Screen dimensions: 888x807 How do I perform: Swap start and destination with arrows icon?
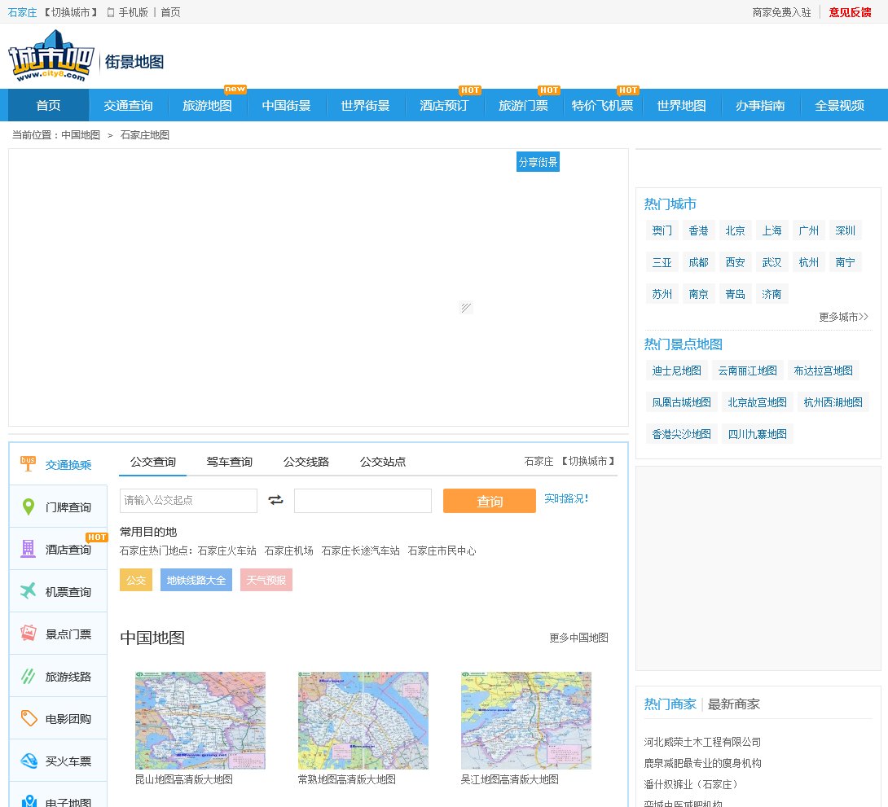point(276,500)
